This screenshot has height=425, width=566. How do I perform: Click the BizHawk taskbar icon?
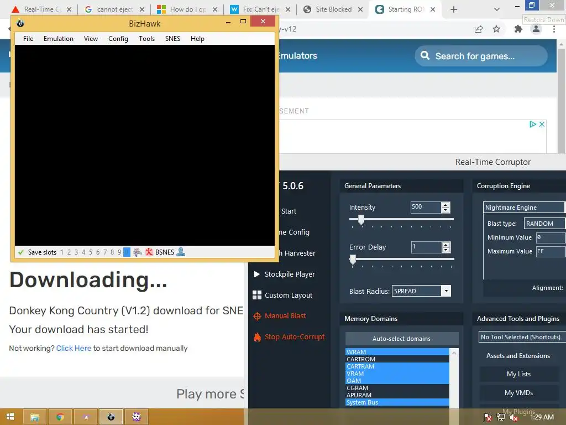tap(111, 417)
